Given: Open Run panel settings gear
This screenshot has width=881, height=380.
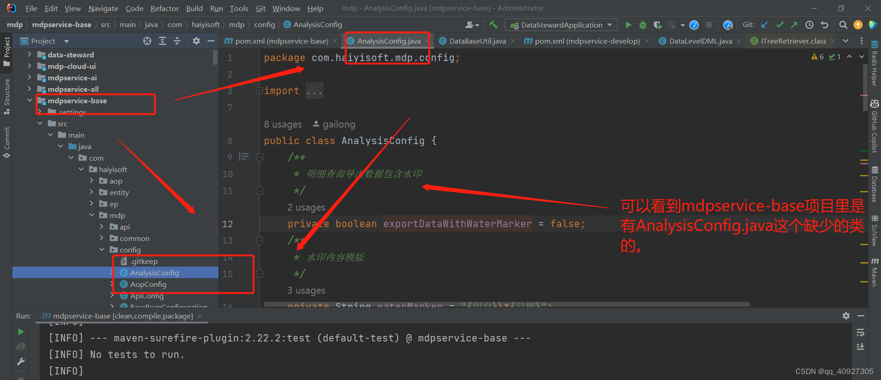Looking at the screenshot, I should (x=846, y=316).
